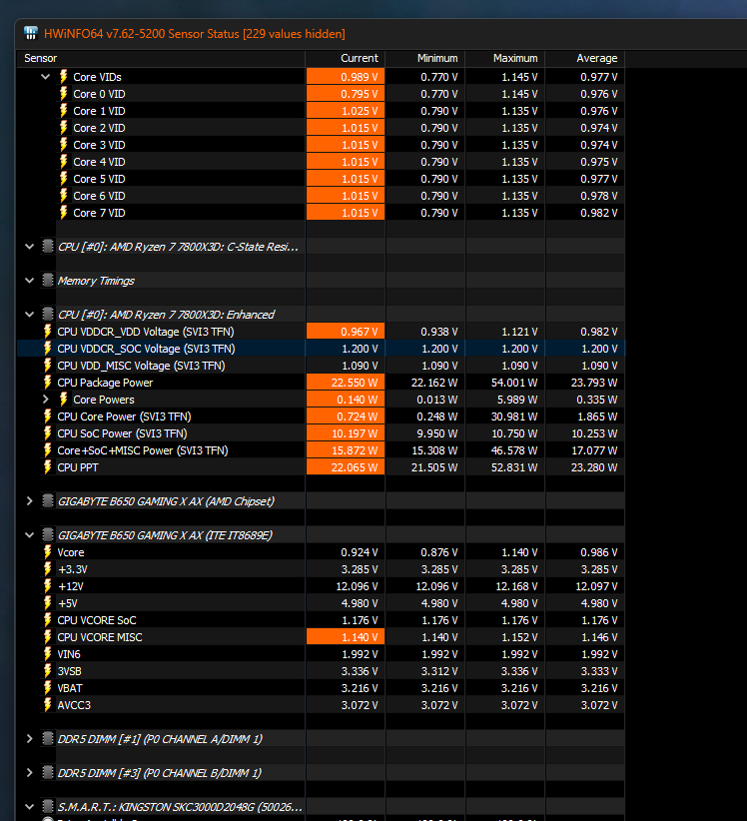Image resolution: width=747 pixels, height=821 pixels.
Task: Click the lightning icon beside VBAT
Action: click(48, 688)
